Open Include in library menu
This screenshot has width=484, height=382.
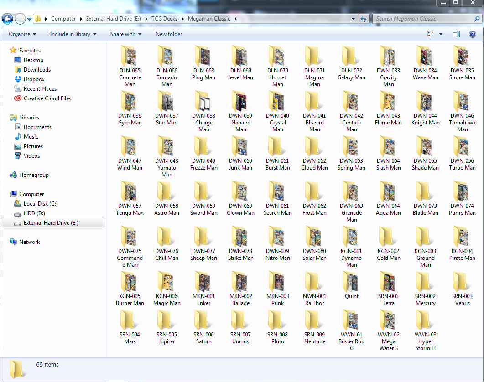(73, 34)
